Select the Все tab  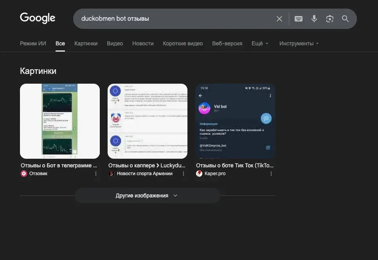point(60,44)
